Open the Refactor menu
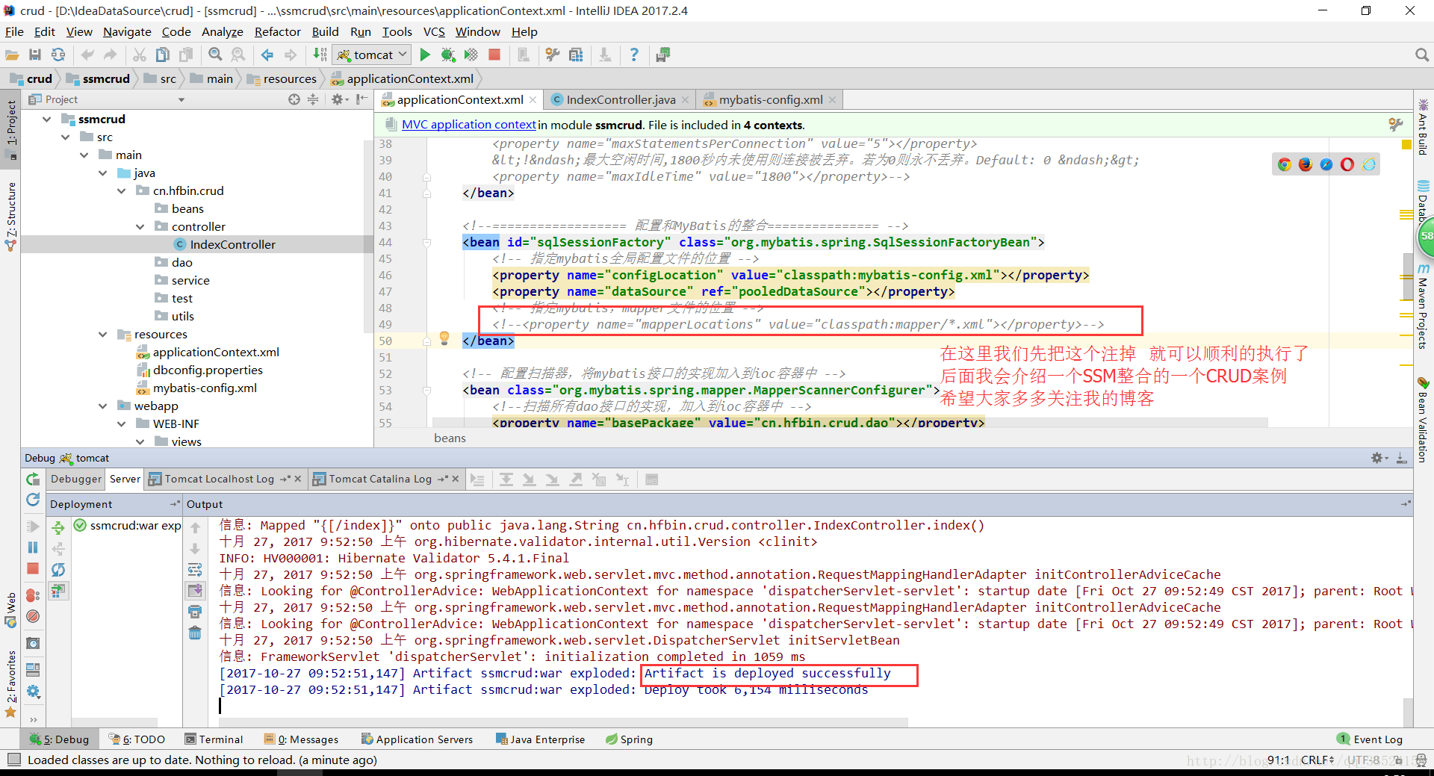Screen dimensions: 1434x776 click(277, 31)
